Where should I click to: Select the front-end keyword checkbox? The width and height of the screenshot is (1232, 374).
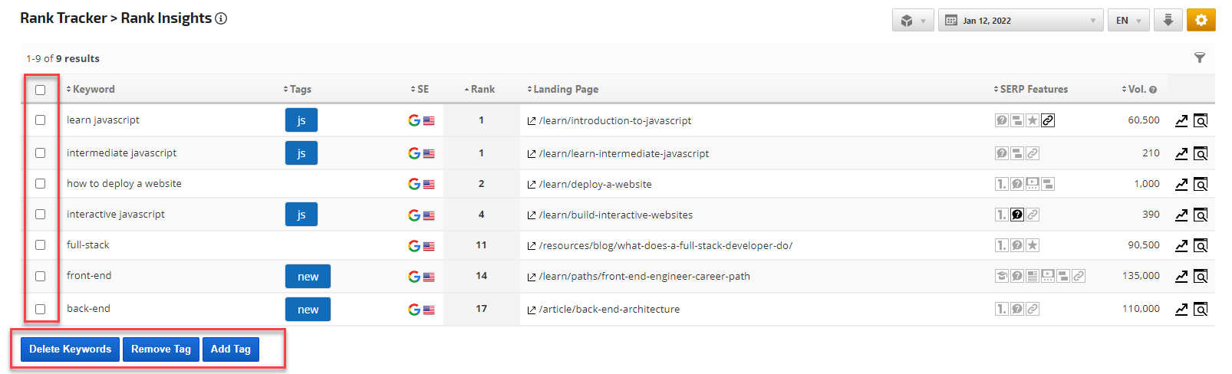tap(41, 276)
